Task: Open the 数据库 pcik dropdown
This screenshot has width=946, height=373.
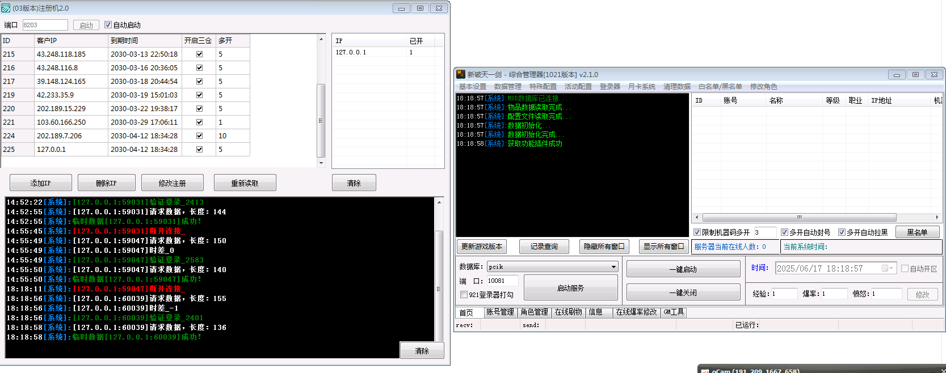Action: [x=613, y=267]
